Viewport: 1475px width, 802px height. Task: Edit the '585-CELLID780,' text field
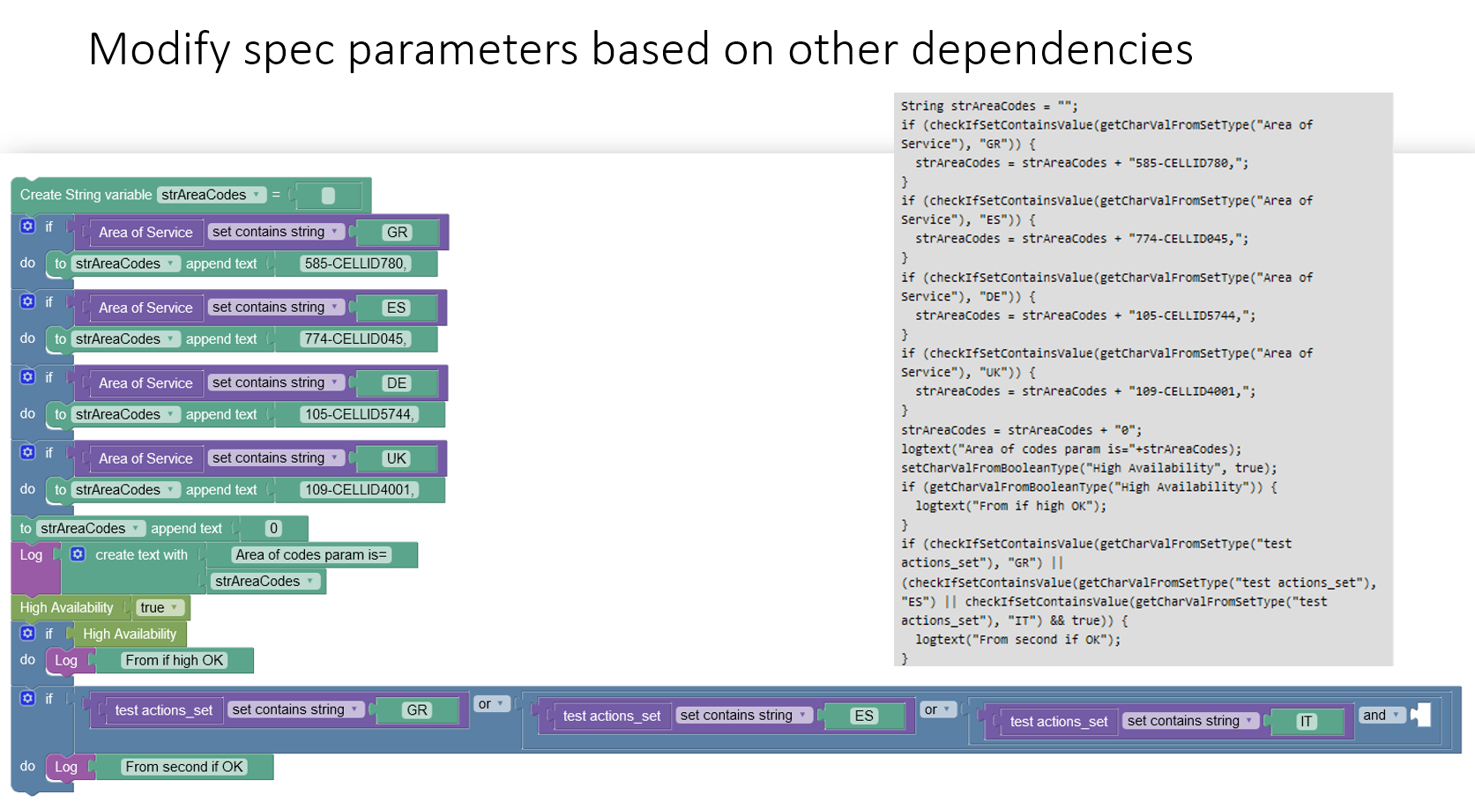(x=355, y=264)
